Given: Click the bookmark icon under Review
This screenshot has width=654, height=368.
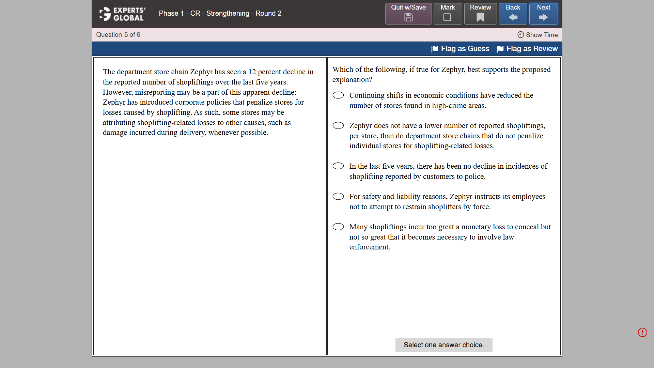Looking at the screenshot, I should point(480,18).
